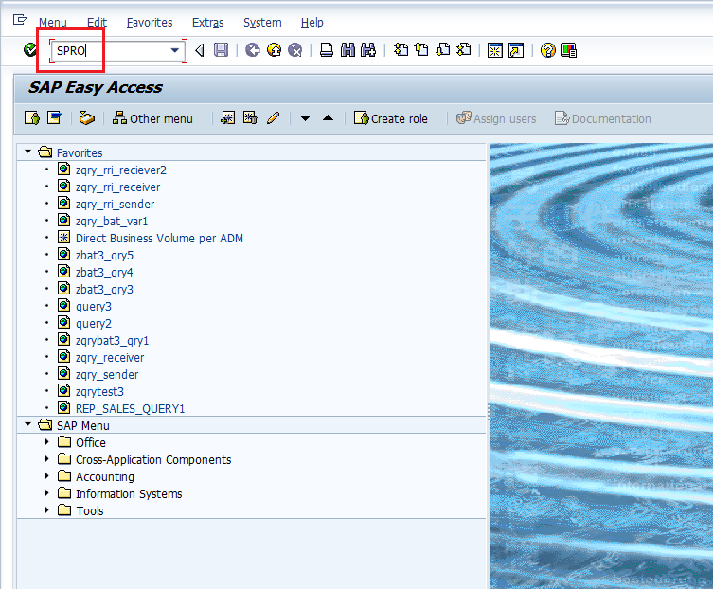Image resolution: width=713 pixels, height=589 pixels.
Task: Click the Previous Page icon
Action: pyautogui.click(x=421, y=50)
